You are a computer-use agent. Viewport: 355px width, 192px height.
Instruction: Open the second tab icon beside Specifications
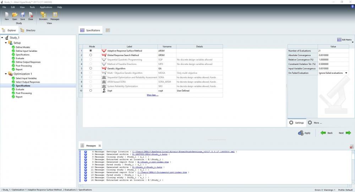[x=108, y=30]
